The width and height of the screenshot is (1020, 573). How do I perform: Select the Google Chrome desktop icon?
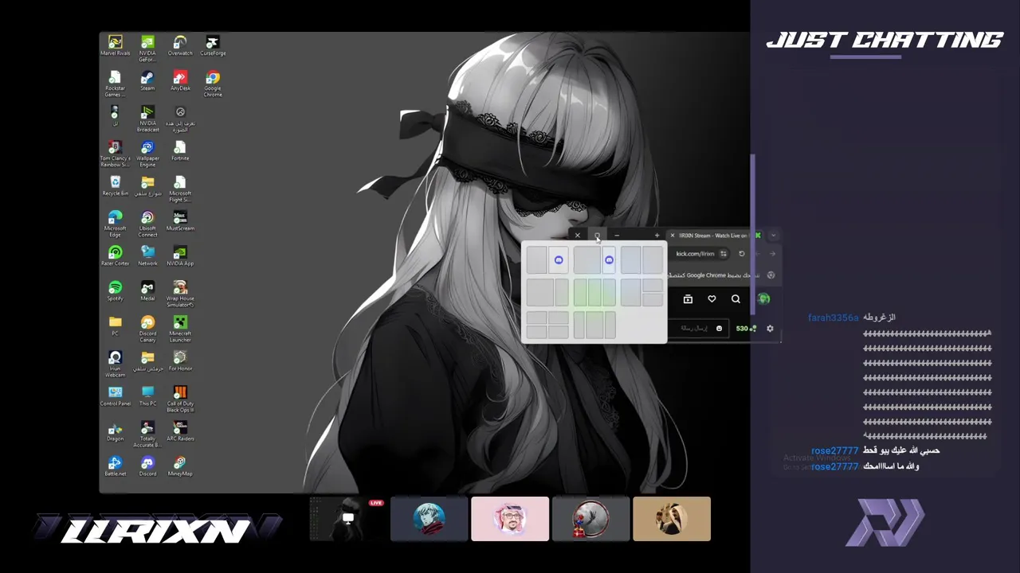[x=213, y=84]
